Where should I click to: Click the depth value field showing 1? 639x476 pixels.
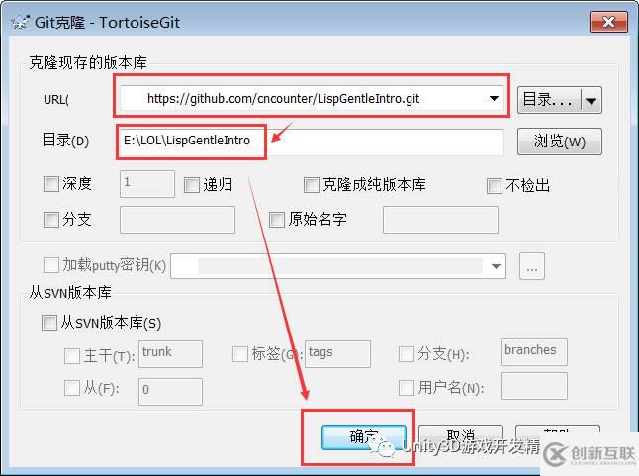pyautogui.click(x=147, y=184)
